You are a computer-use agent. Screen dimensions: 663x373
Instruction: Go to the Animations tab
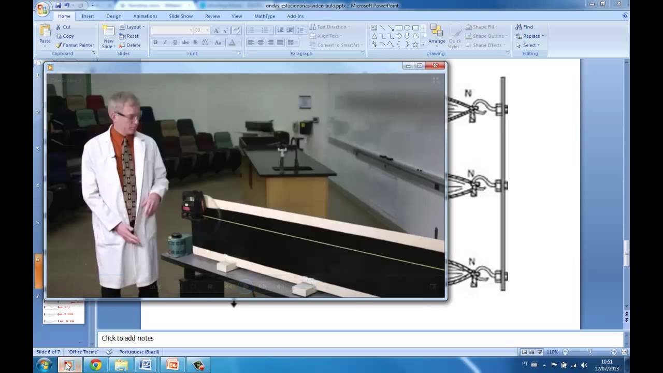pyautogui.click(x=145, y=16)
